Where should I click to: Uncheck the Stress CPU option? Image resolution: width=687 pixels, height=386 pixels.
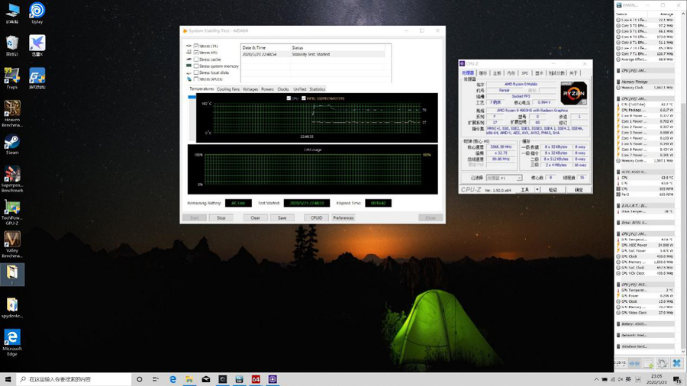pos(196,46)
